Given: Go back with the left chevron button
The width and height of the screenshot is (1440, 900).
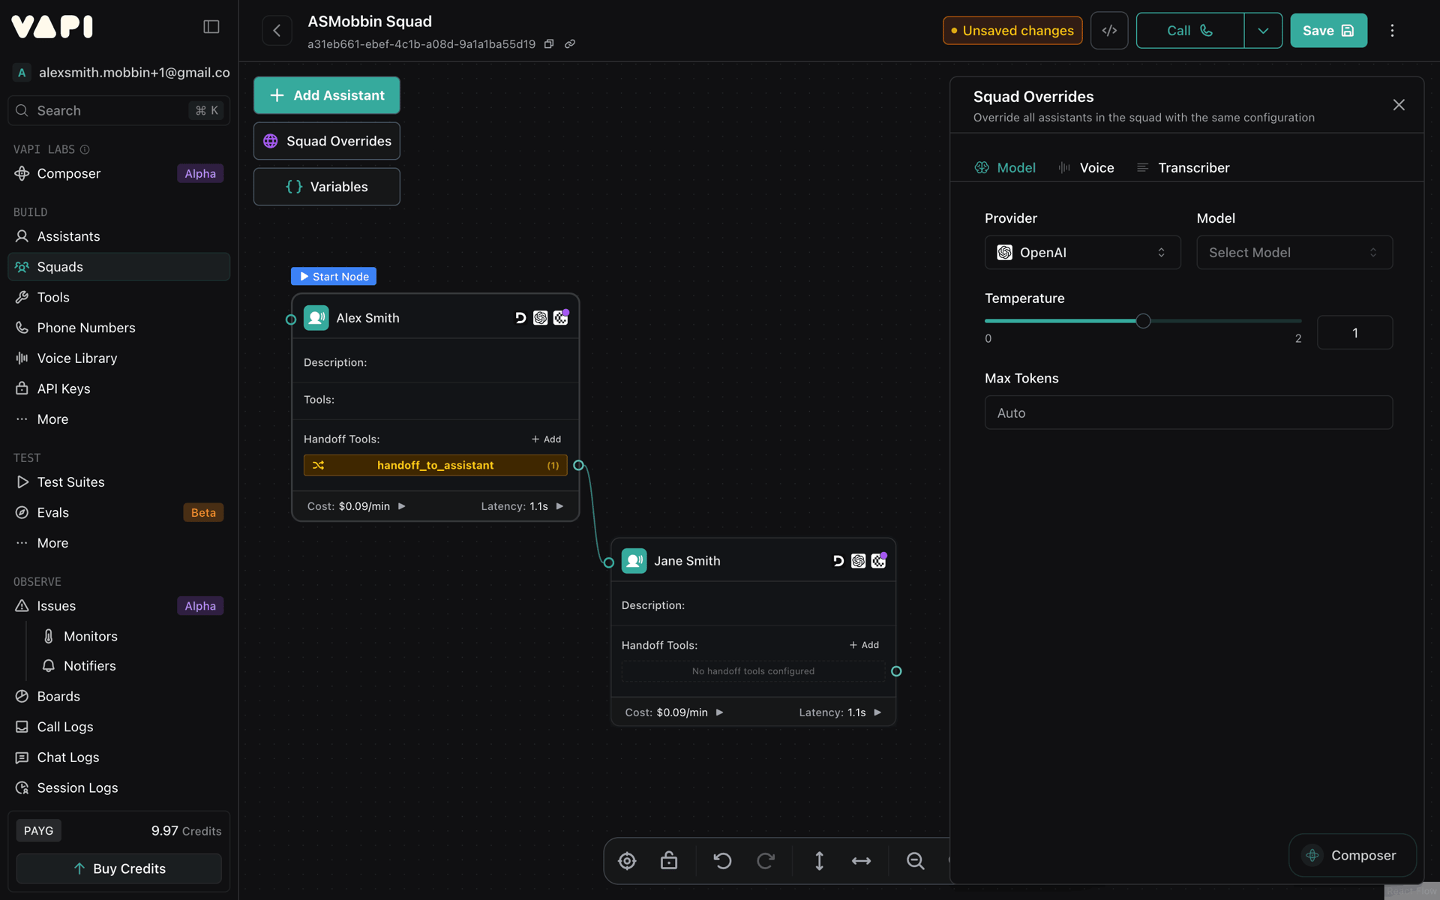Looking at the screenshot, I should 277,31.
